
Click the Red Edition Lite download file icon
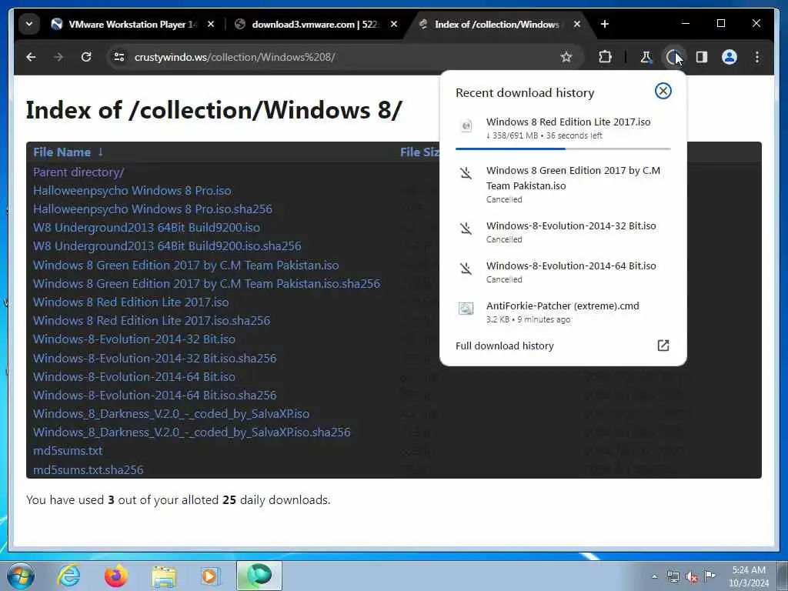[x=466, y=125]
